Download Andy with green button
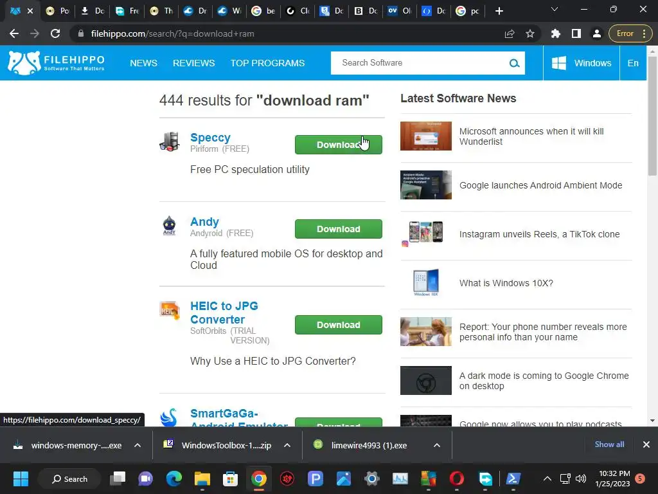The width and height of the screenshot is (658, 494). pos(338,229)
